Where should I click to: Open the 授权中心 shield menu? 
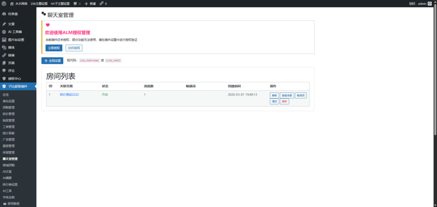15,78
